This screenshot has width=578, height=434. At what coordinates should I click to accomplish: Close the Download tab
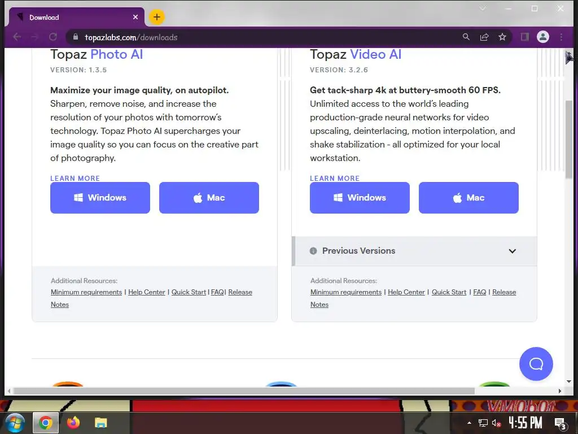coord(135,17)
